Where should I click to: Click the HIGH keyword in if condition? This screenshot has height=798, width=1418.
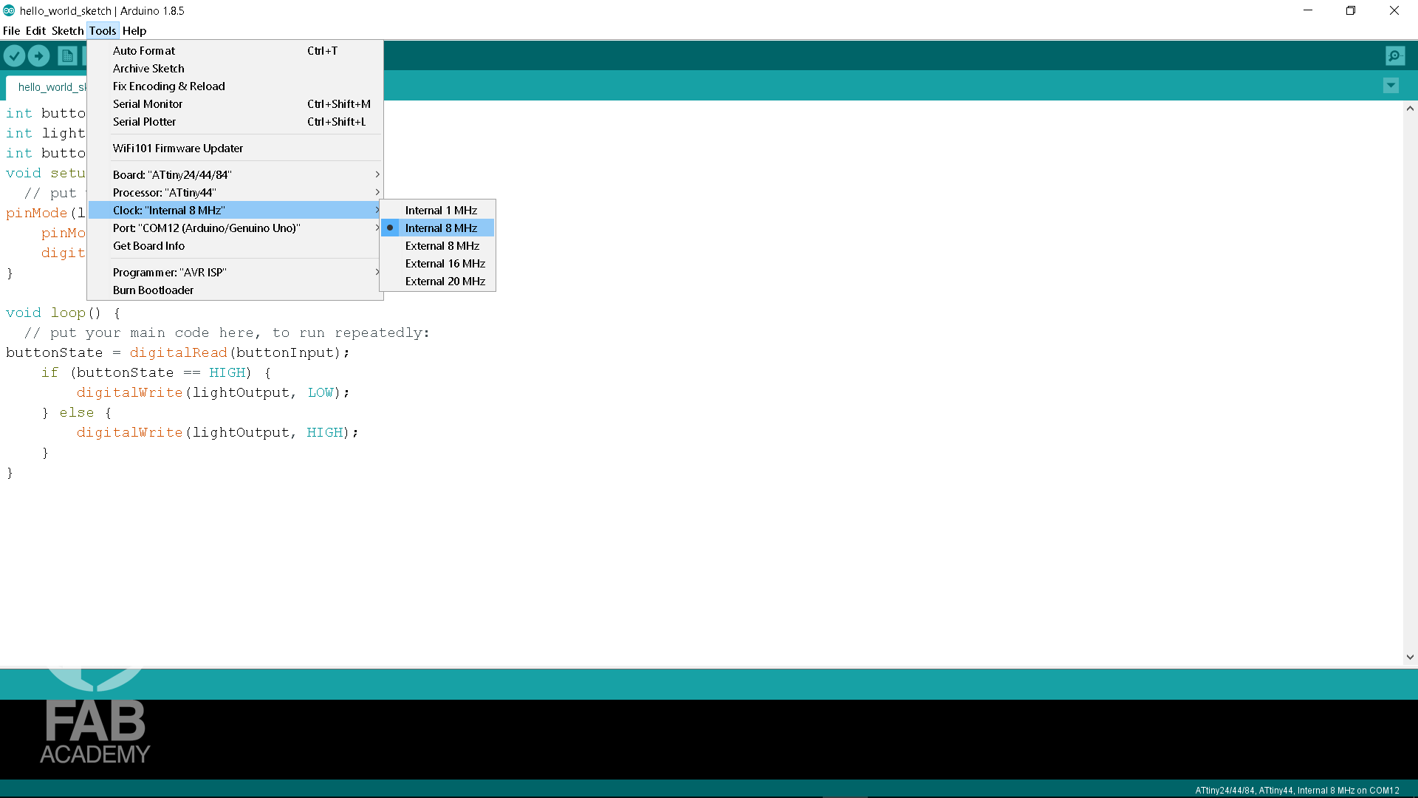(227, 373)
